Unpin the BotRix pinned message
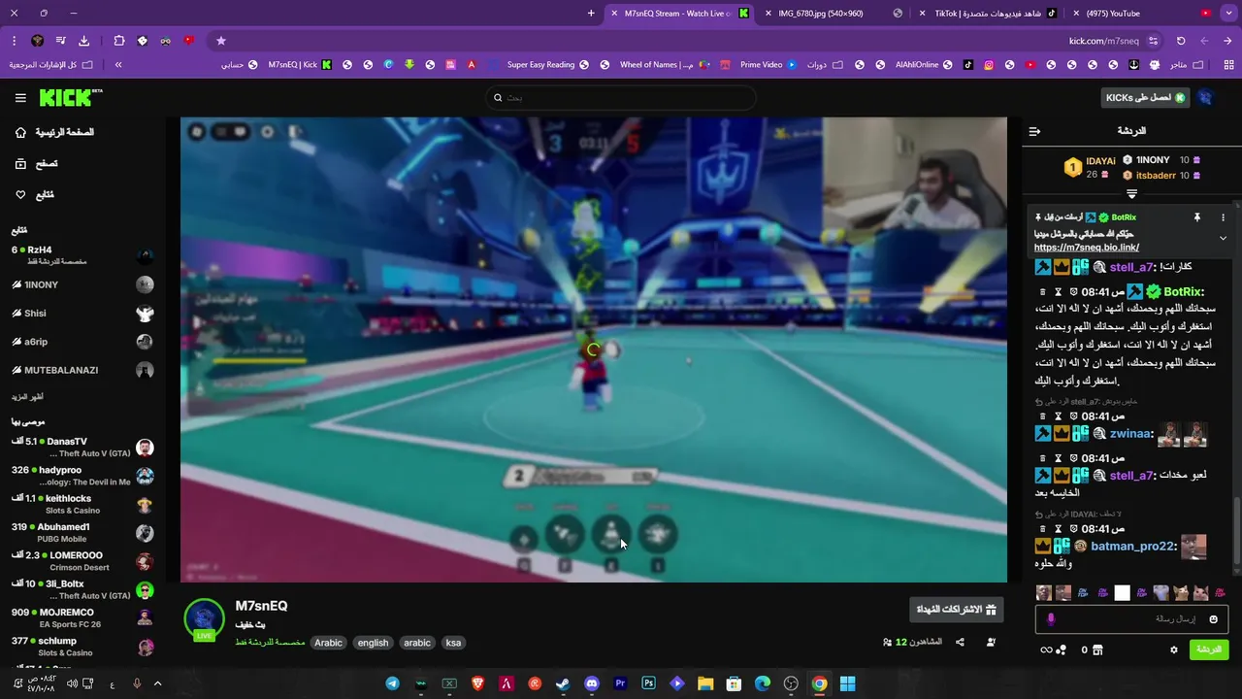The height and width of the screenshot is (699, 1242). click(1196, 217)
